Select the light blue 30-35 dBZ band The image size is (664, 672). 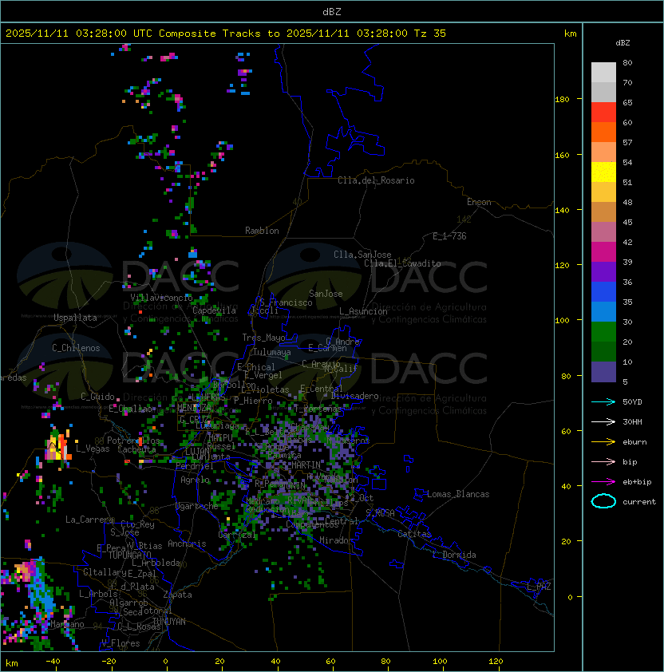[x=603, y=312]
